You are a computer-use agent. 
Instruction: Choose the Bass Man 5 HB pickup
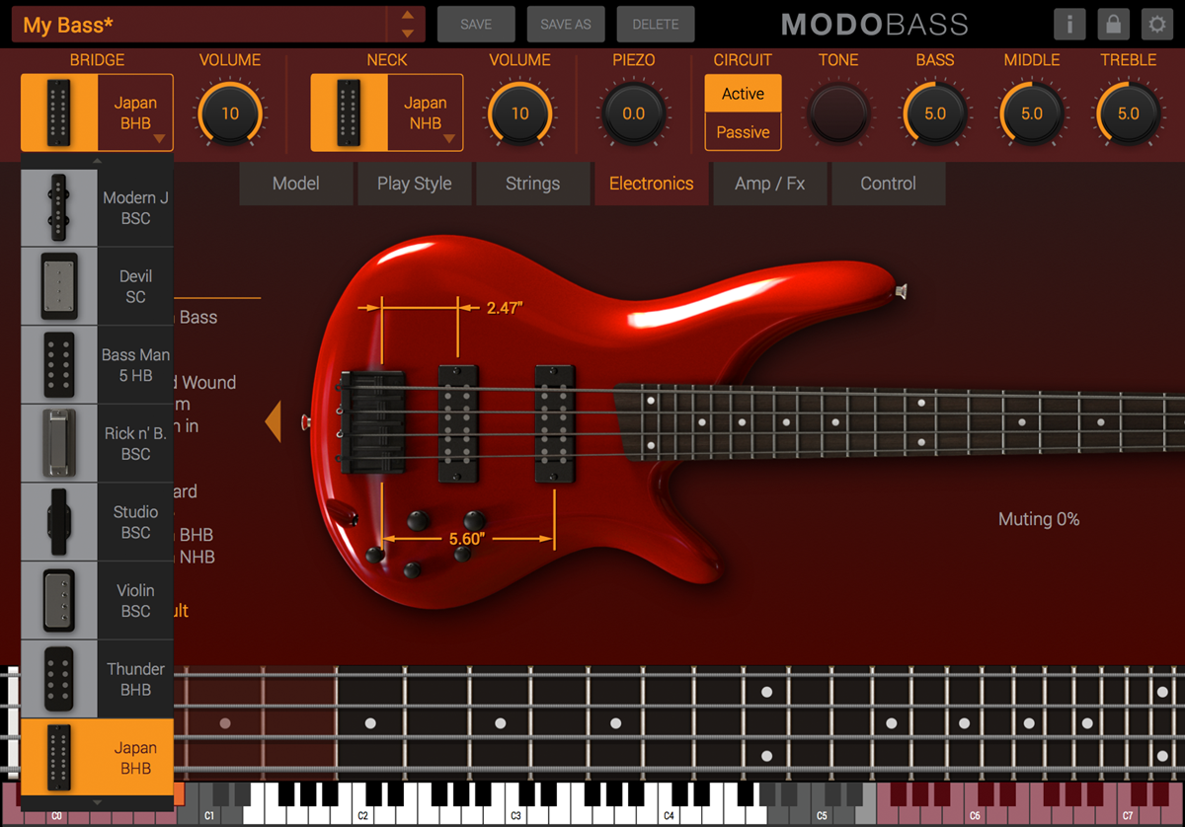(97, 364)
